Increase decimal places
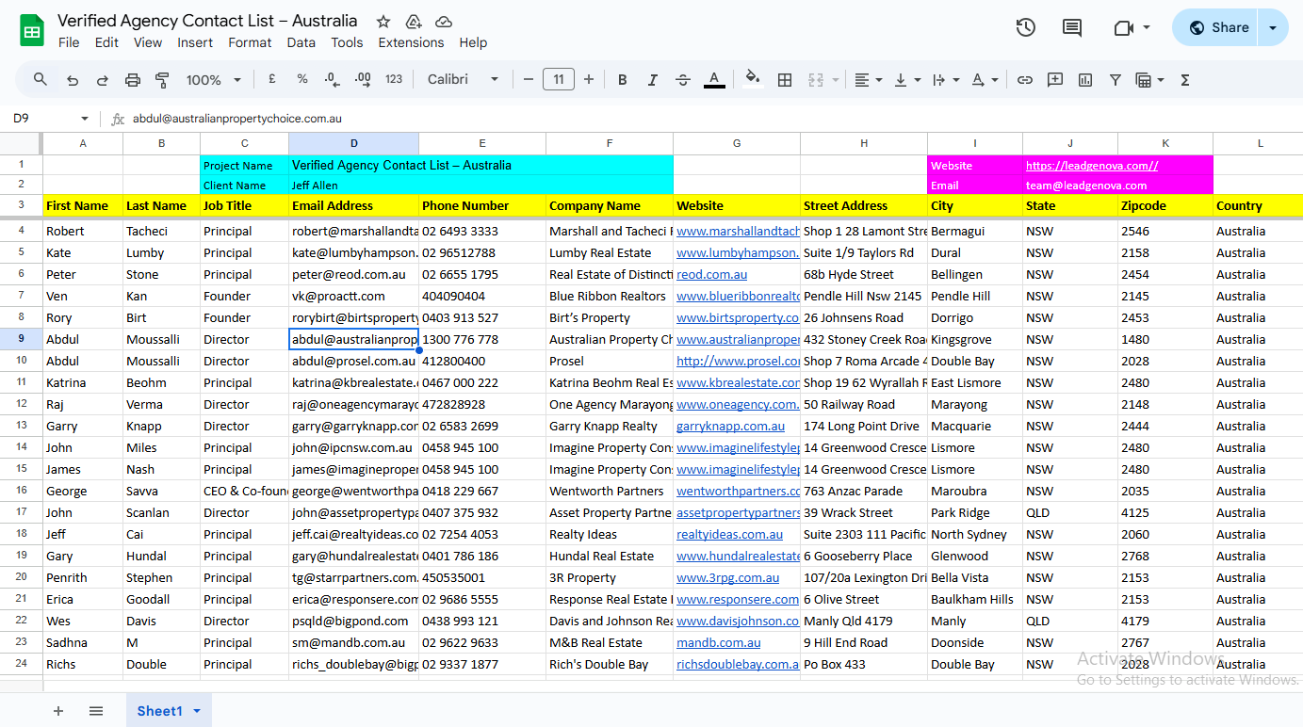1303x727 pixels. [x=363, y=80]
